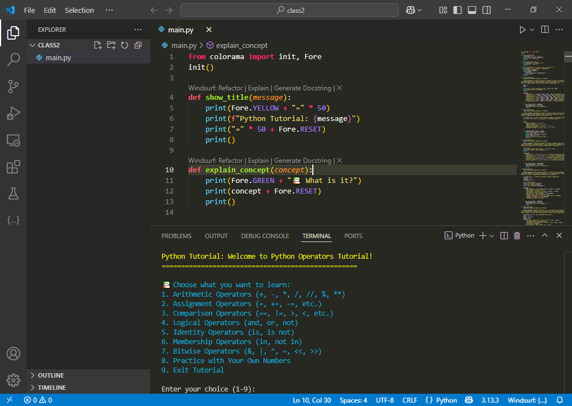Change indentation via Spaces: 4
This screenshot has height=406, width=572.
353,400
